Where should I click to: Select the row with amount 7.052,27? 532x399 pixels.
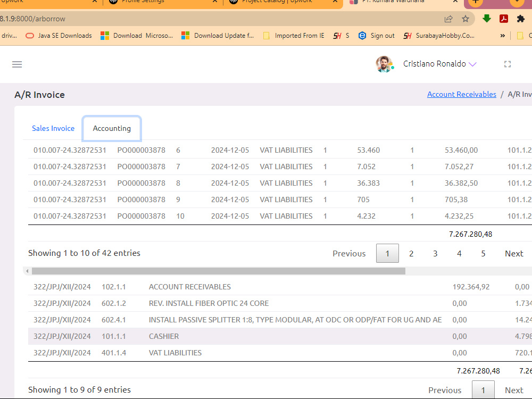click(x=280, y=167)
